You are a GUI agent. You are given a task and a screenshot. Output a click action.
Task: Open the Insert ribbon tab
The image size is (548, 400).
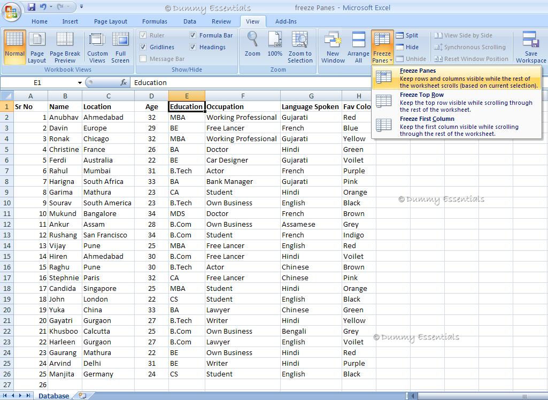click(70, 21)
